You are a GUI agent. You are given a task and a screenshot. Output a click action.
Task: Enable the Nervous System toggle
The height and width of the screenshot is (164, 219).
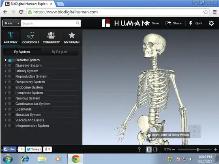point(9,98)
